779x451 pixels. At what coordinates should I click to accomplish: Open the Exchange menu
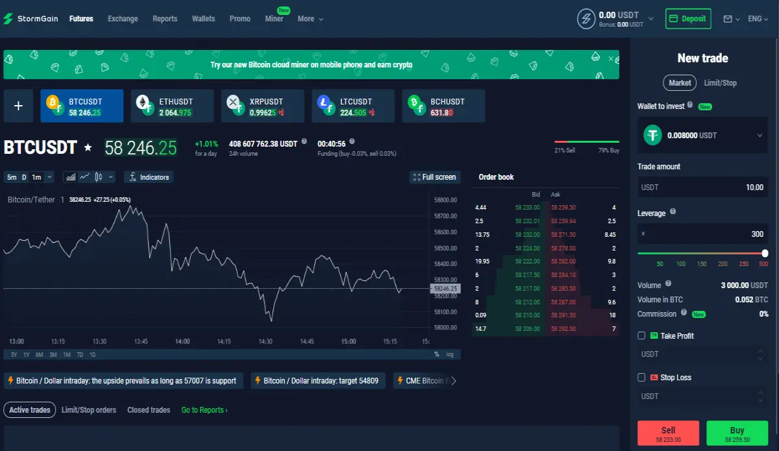click(123, 19)
